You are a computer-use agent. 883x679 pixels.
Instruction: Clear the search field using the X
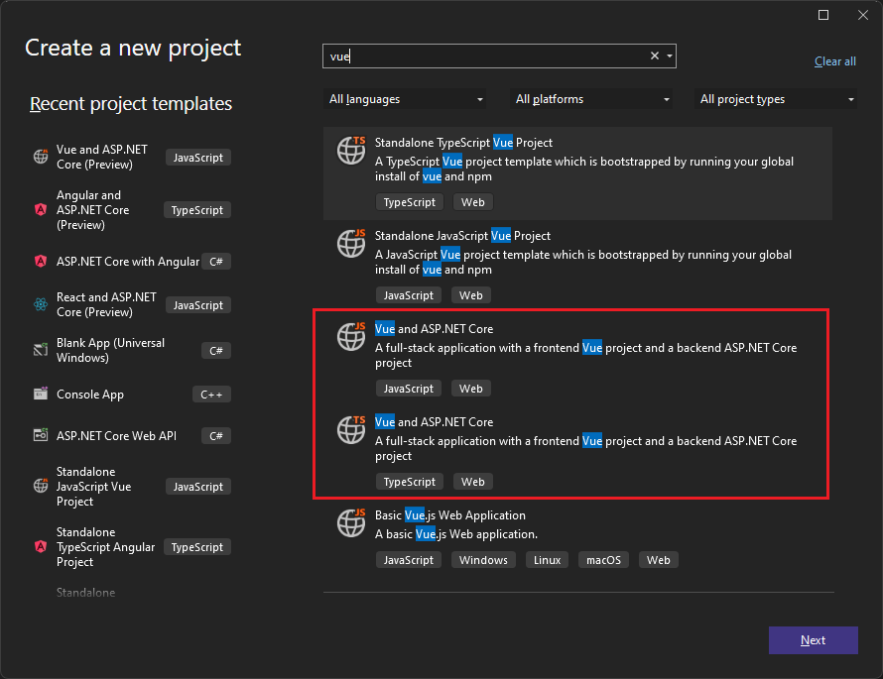click(653, 56)
